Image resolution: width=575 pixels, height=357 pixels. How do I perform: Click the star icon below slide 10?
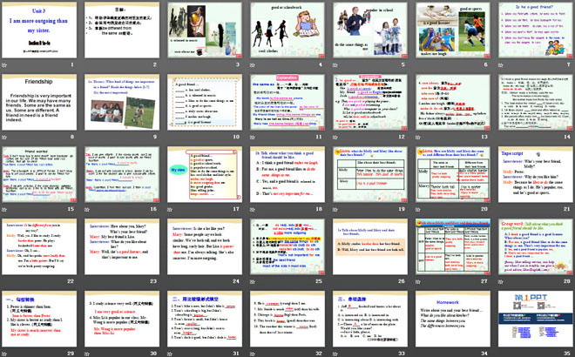tap(169, 137)
